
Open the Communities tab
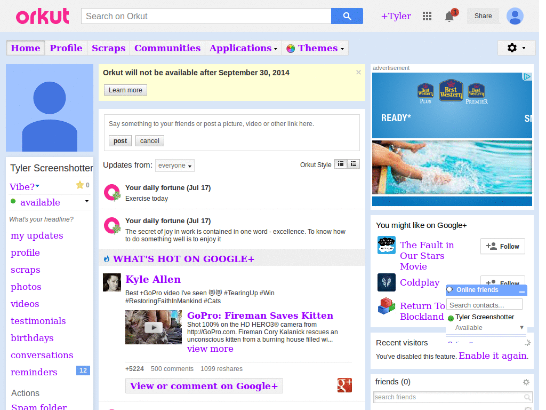(167, 48)
